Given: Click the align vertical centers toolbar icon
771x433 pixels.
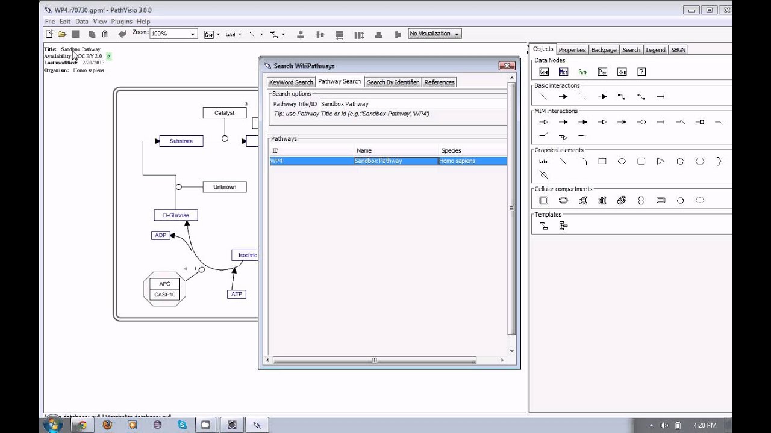Looking at the screenshot, I should click(320, 35).
